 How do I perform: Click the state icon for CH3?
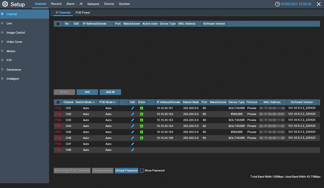(141, 120)
